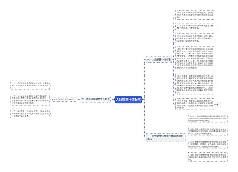Select item (四) 安置补助费 node under branch 三
This screenshot has width=238, height=172.
[208, 157]
